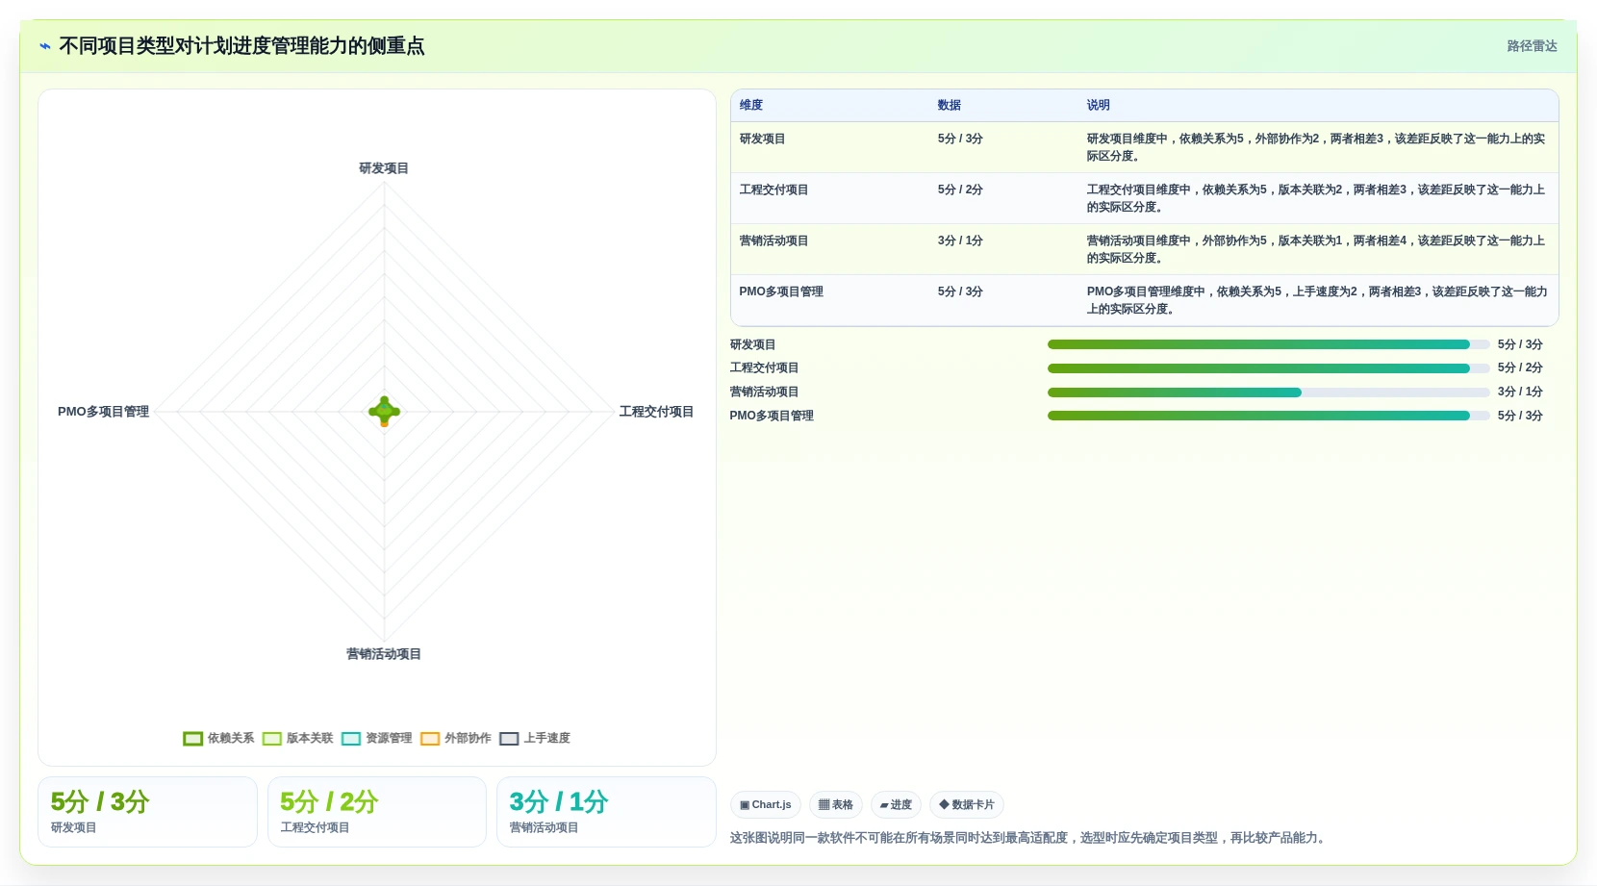Click the 进度 tag

click(x=897, y=804)
